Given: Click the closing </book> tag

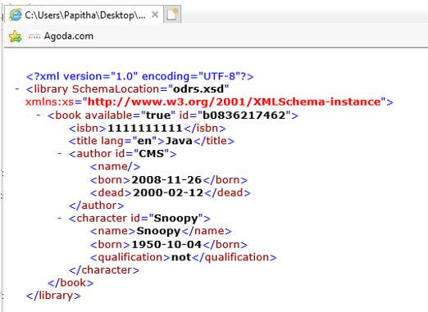Looking at the screenshot, I should [71, 283].
